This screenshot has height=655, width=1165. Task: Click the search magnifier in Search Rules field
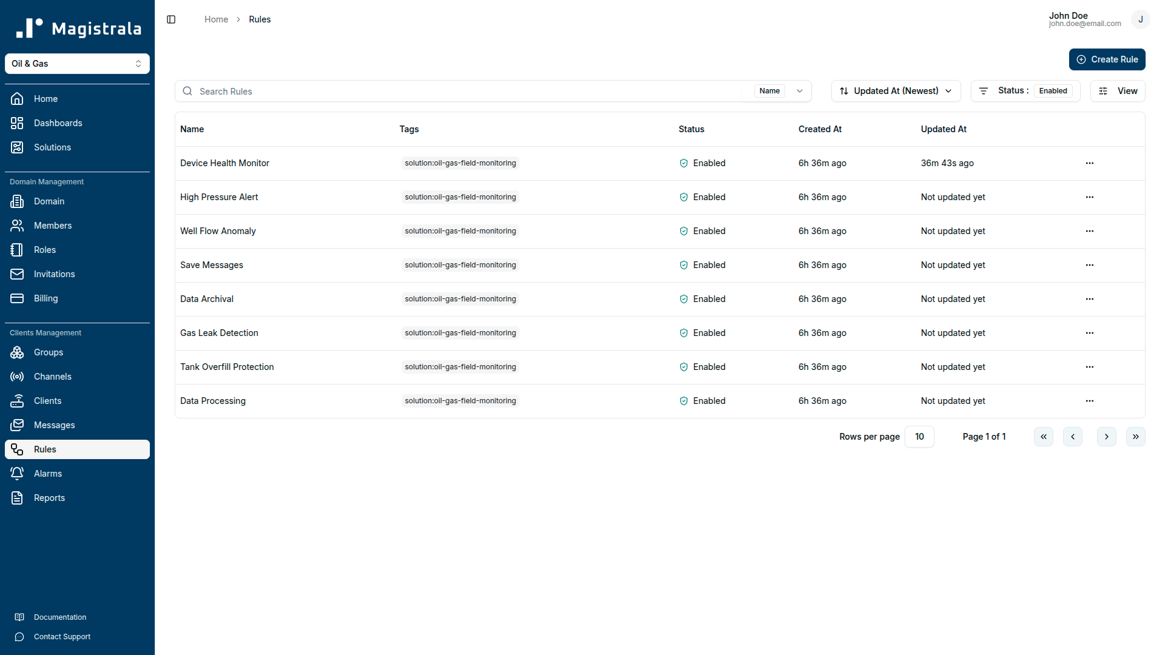(187, 91)
